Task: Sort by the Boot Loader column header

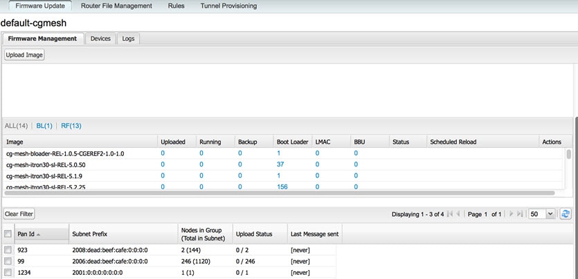Action: pos(293,142)
